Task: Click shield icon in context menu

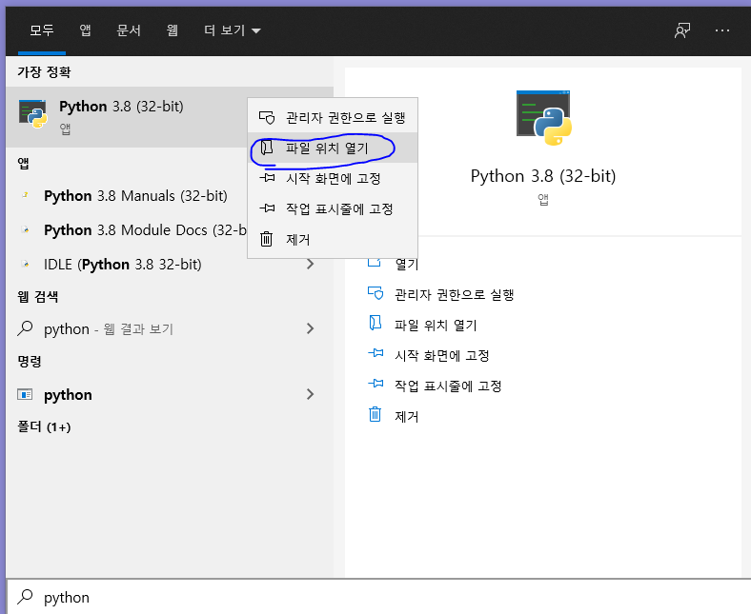Action: pyautogui.click(x=267, y=117)
